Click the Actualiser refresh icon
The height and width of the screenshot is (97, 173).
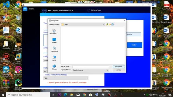point(89,10)
